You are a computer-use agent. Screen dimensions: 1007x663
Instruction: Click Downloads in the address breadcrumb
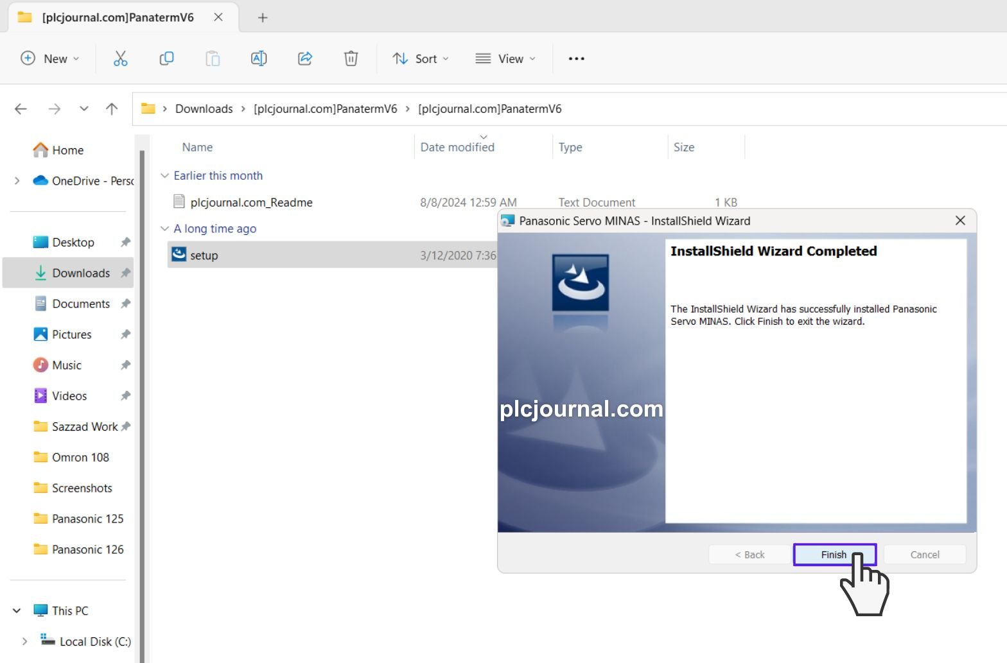[x=204, y=109]
